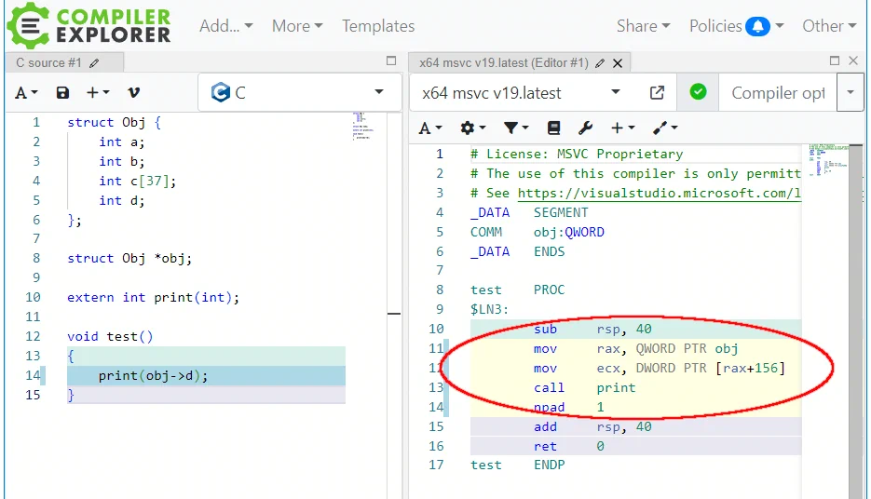
Task: Open the More menu
Action: pos(297,26)
